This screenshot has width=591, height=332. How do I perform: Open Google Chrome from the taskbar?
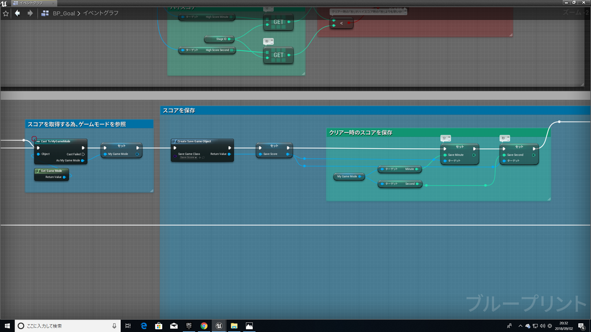tap(204, 326)
